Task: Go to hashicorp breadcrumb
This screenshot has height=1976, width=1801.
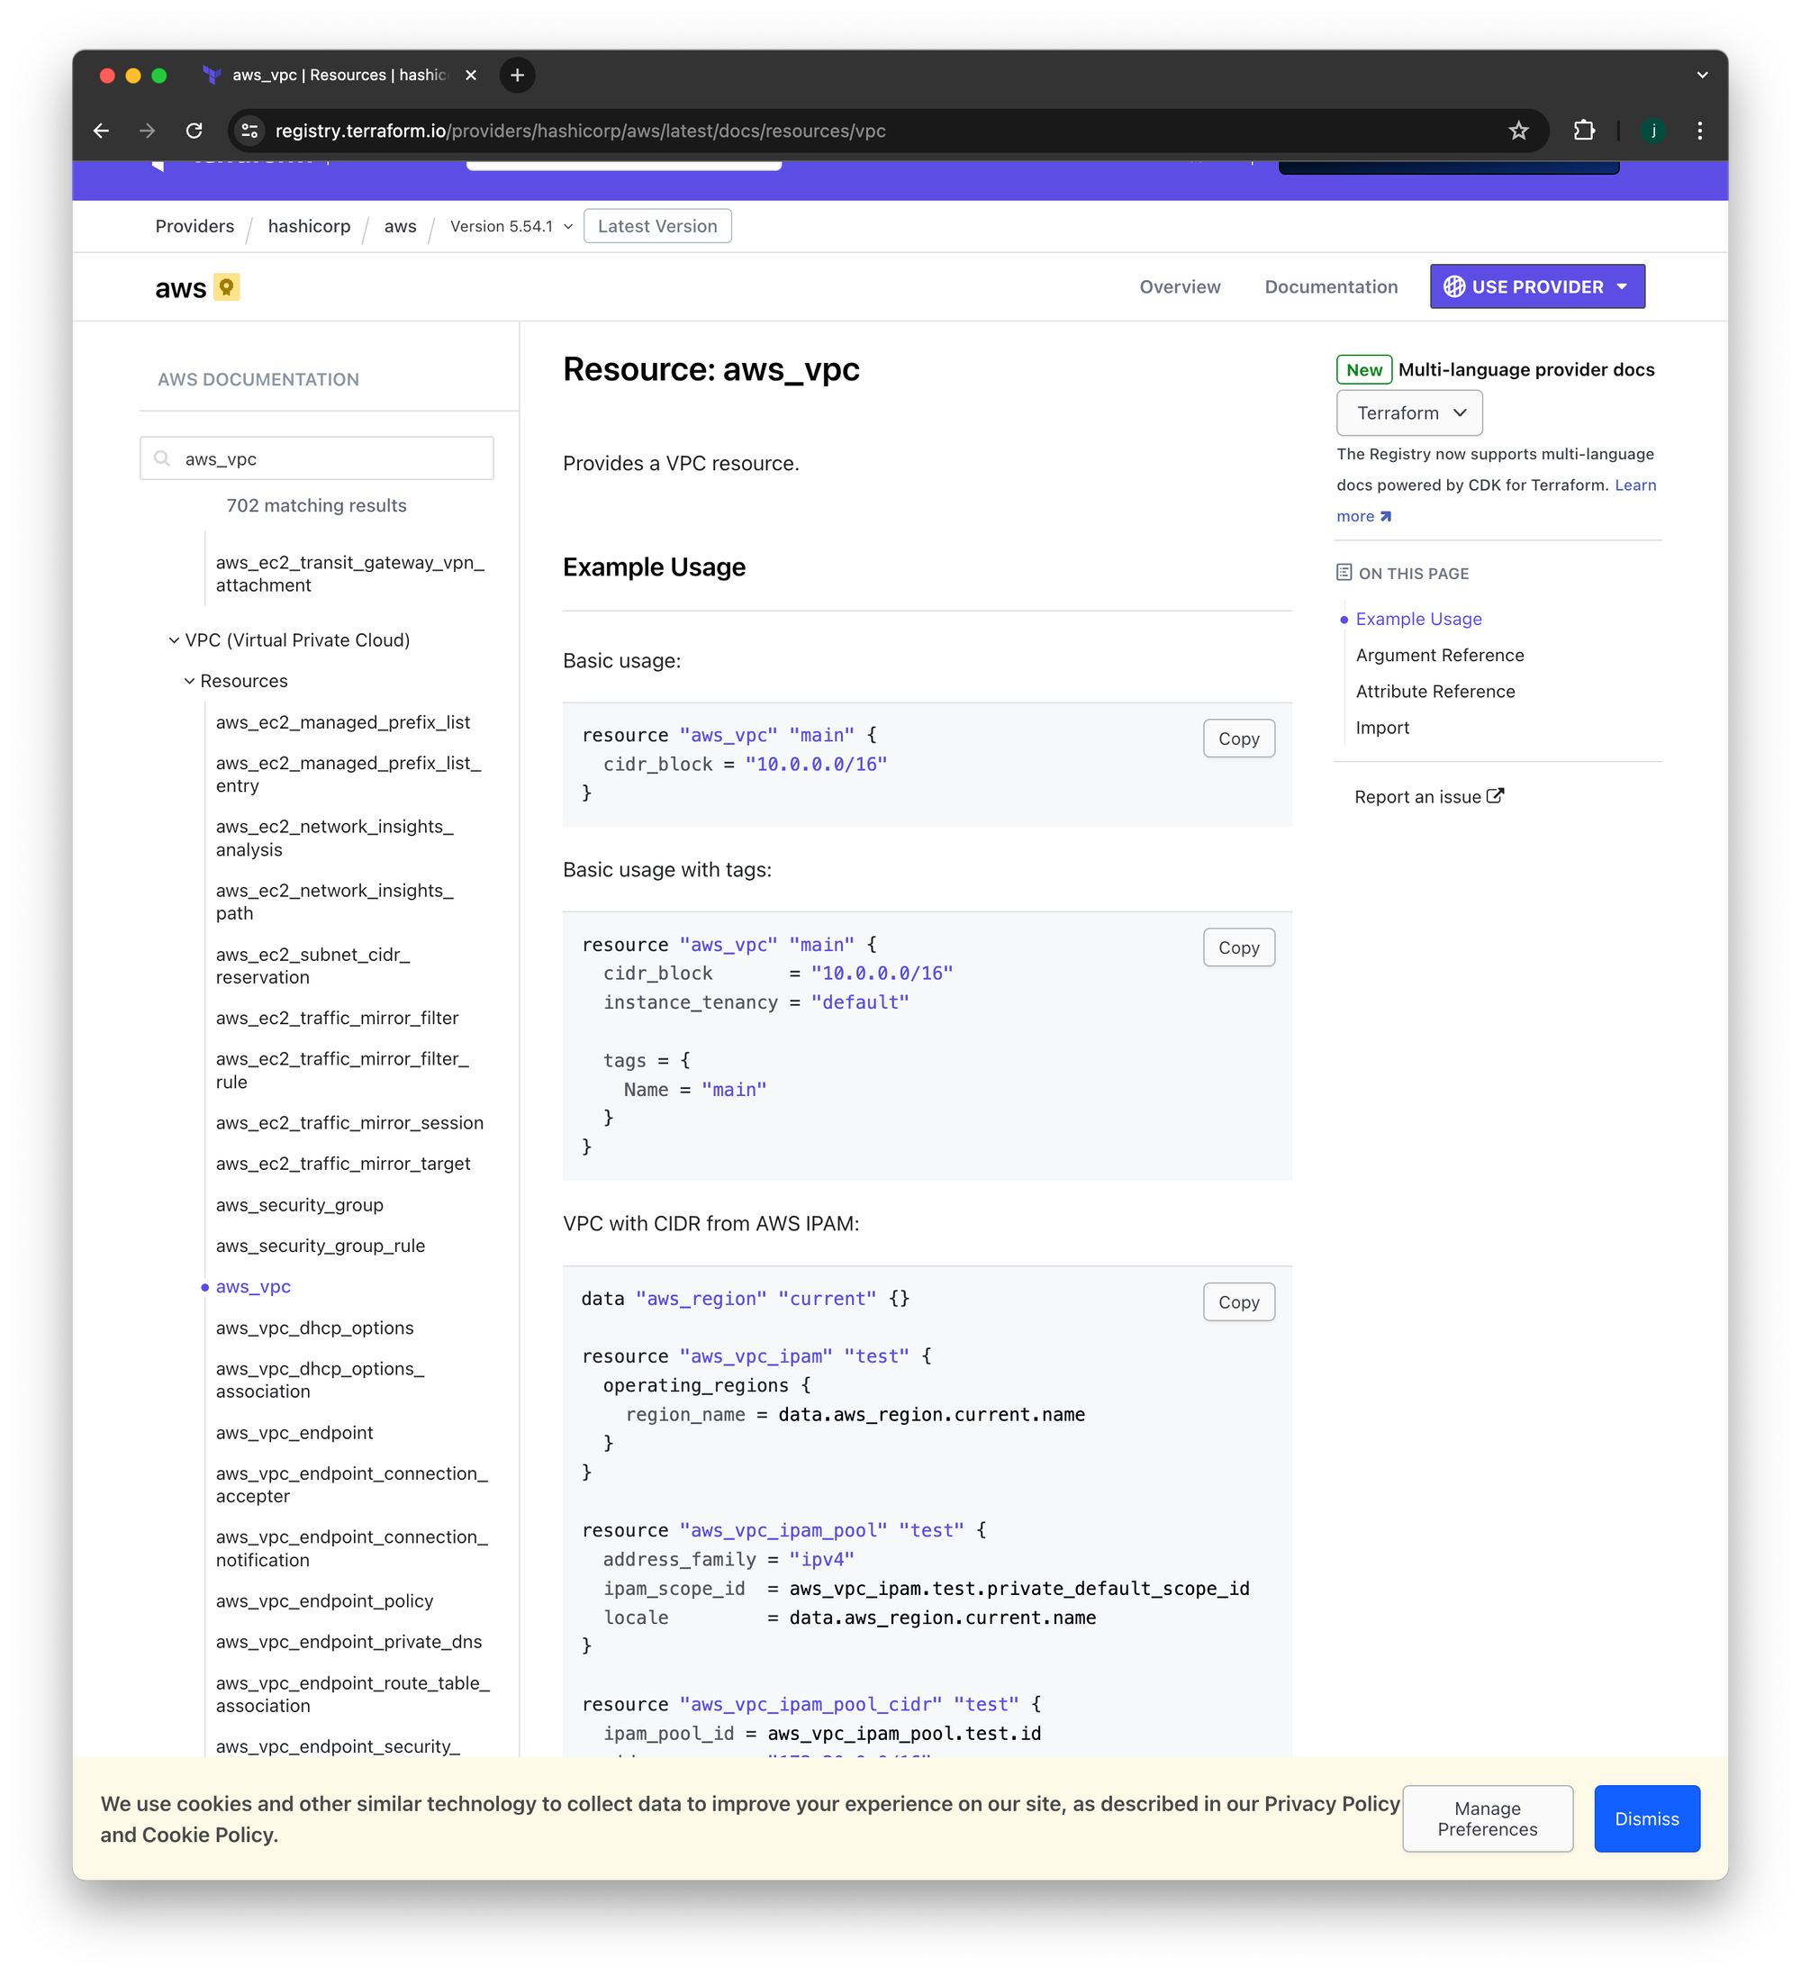Action: 309,226
